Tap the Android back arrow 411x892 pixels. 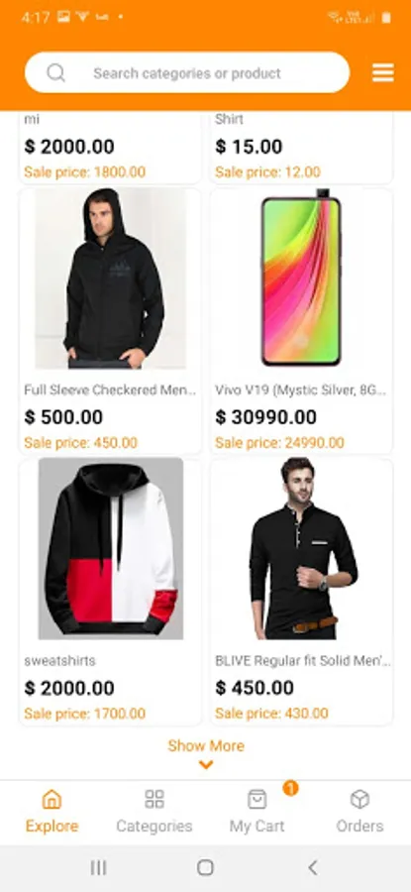coord(312,867)
